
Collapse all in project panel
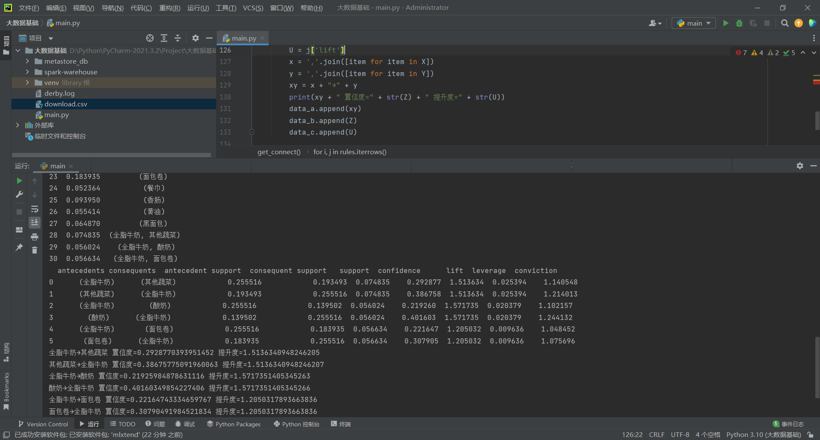coord(178,38)
